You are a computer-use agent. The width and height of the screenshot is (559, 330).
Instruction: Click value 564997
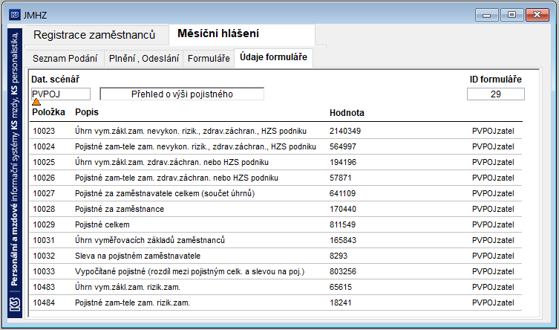343,146
